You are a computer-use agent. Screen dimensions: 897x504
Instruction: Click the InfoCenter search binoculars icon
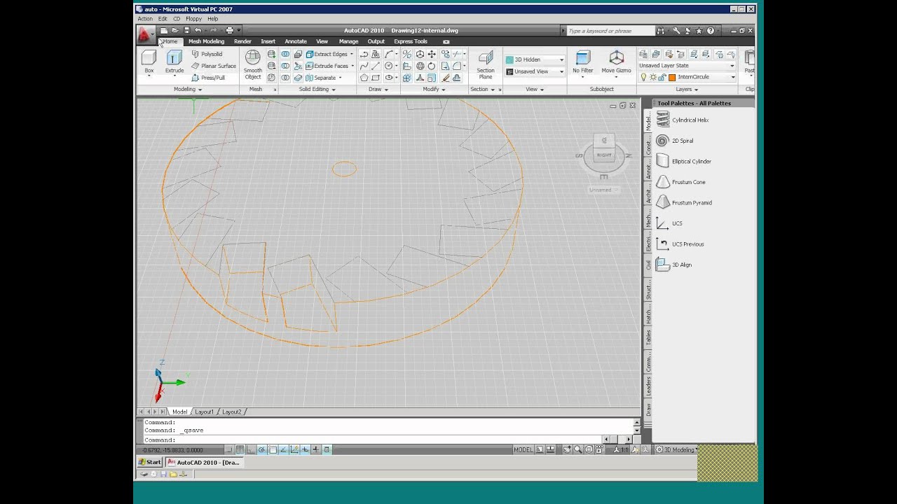tap(660, 31)
